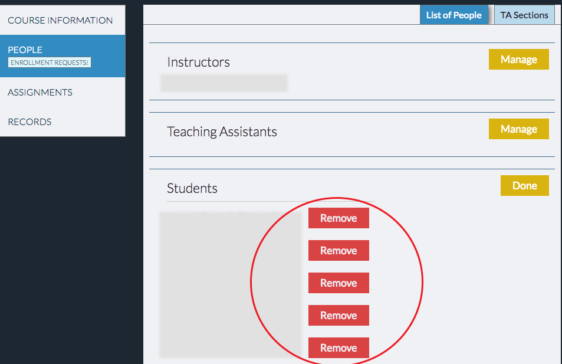The image size is (562, 364).
Task: Switch to the TA Sections tab
Action: pyautogui.click(x=524, y=15)
